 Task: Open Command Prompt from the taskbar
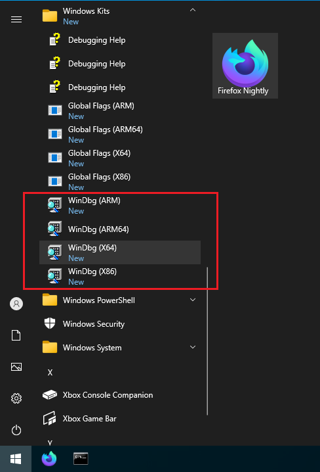(81, 459)
